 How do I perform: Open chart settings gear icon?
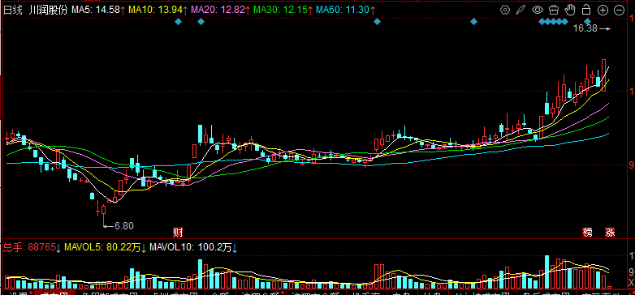[x=504, y=10]
